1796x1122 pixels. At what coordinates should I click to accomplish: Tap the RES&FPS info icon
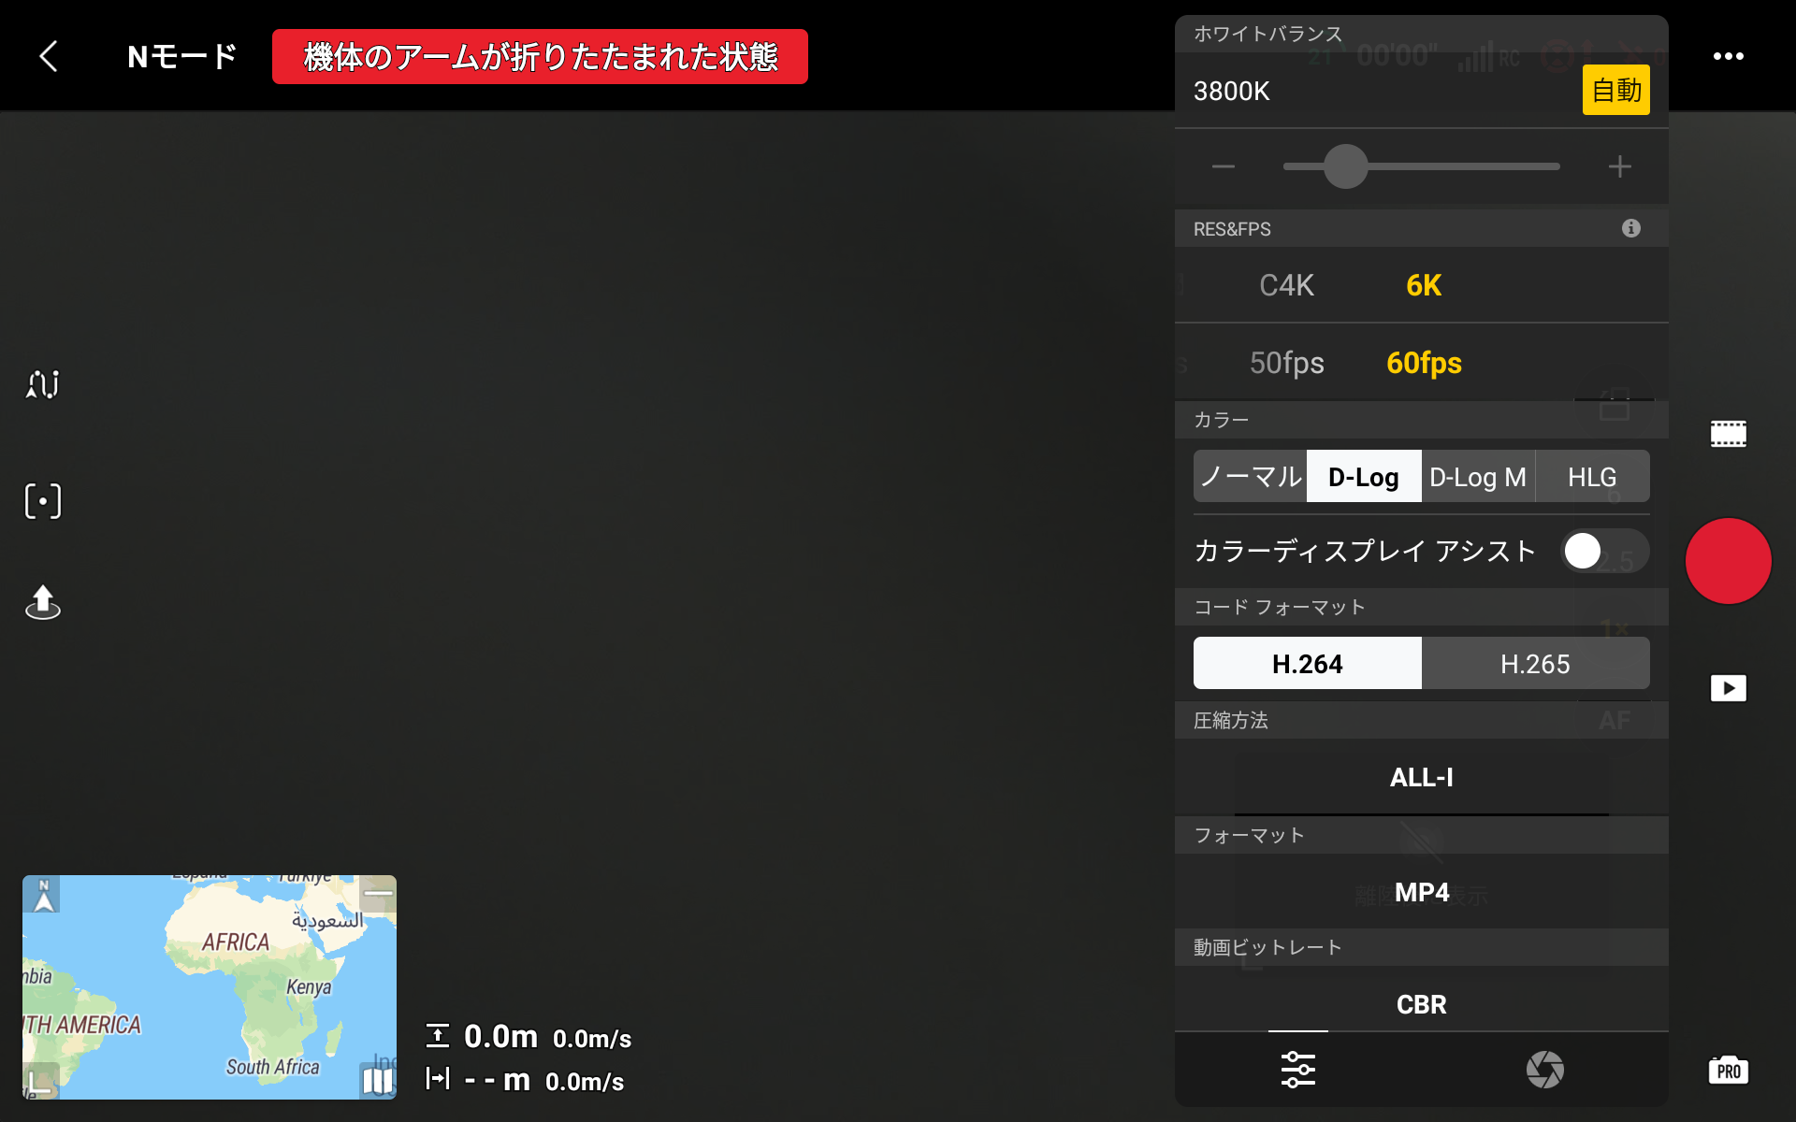(1631, 227)
